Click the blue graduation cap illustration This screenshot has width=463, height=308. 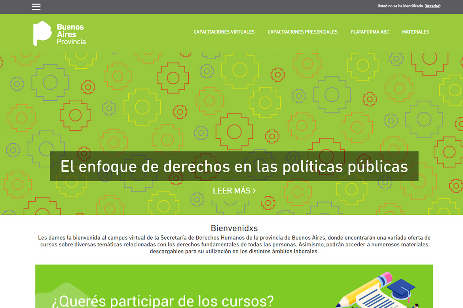pyautogui.click(x=401, y=289)
